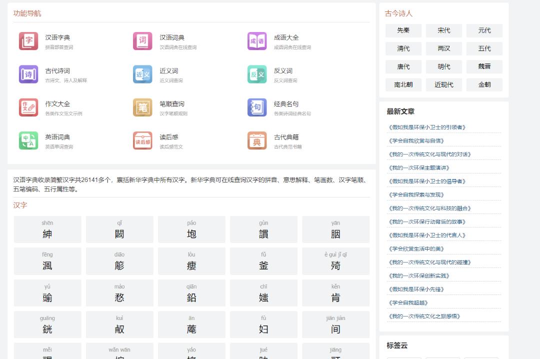This screenshot has height=359, width=540.
Task: Open the 经典名句 blue icon
Action: click(x=257, y=107)
